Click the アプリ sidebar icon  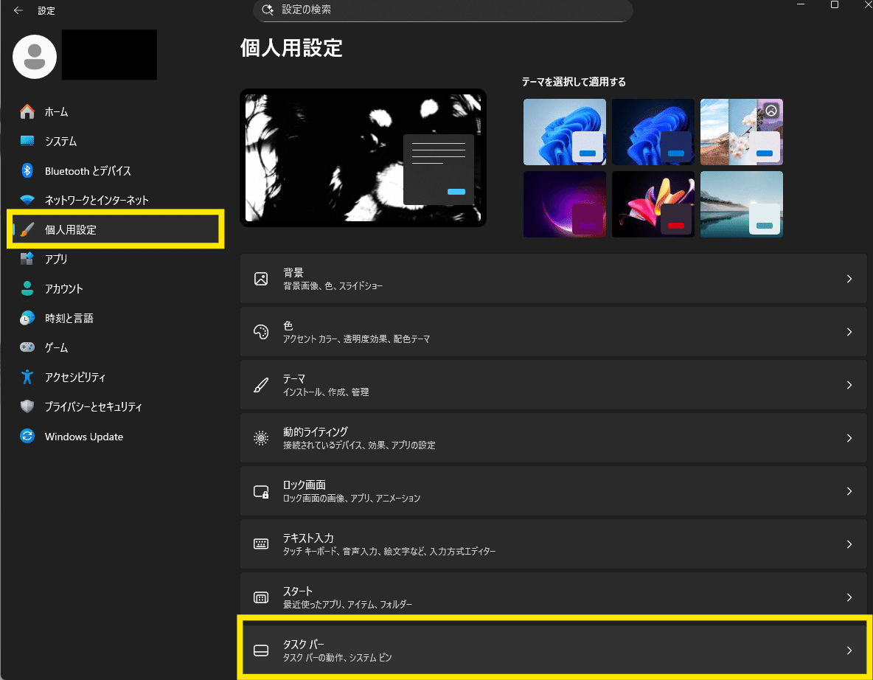click(24, 259)
